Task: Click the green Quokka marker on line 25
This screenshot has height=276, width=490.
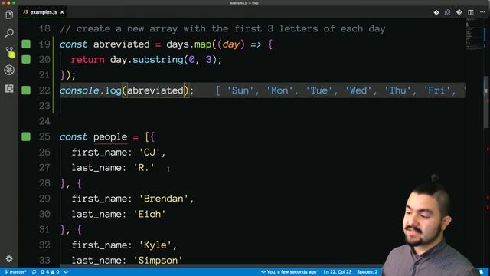Action: point(26,136)
